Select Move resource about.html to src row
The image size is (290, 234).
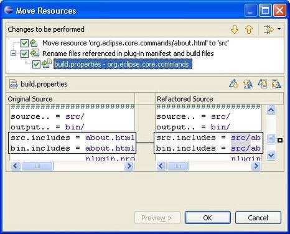pyautogui.click(x=136, y=43)
